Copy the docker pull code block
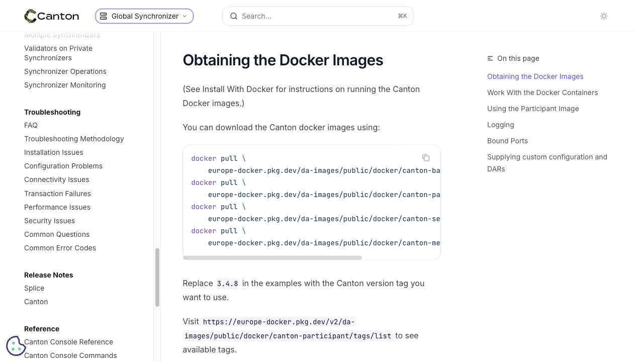Image resolution: width=636 pixels, height=362 pixels. 426,158
